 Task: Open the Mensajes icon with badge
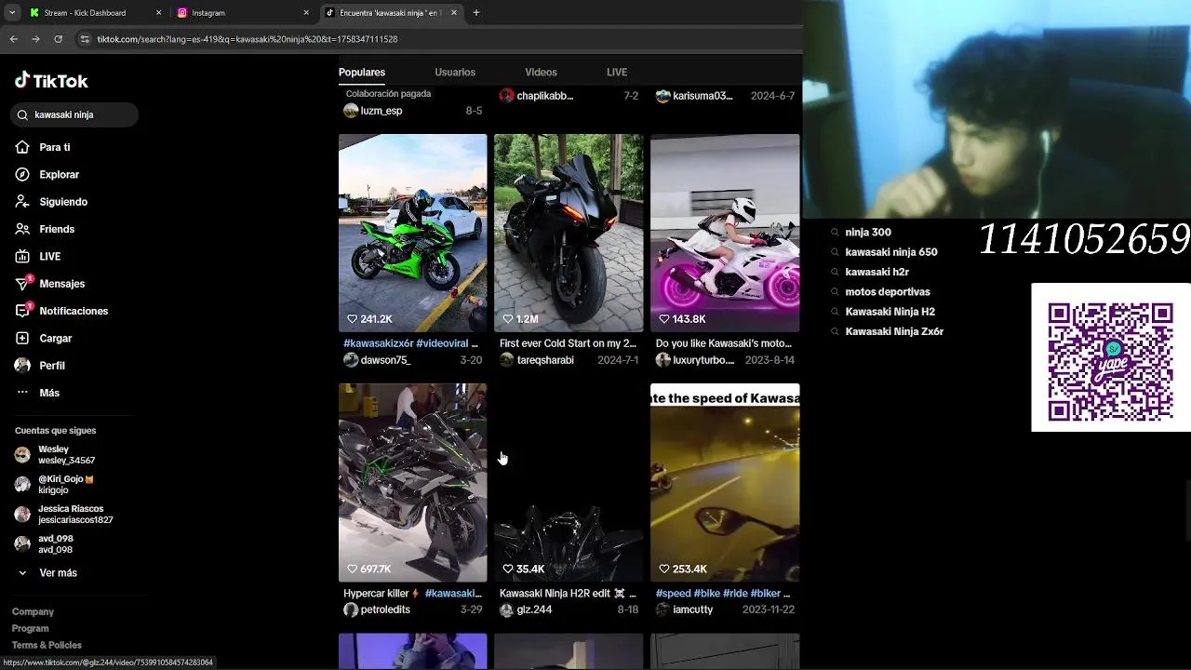23,283
